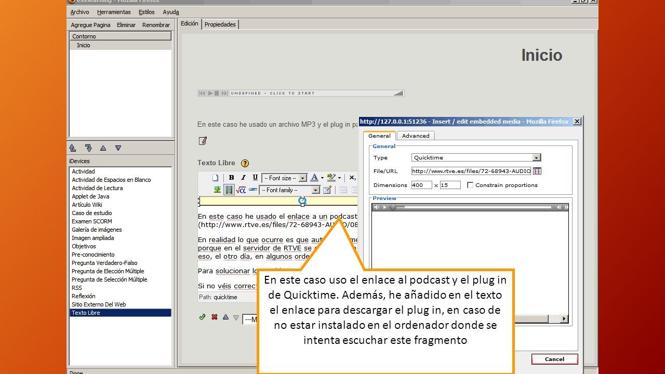The width and height of the screenshot is (665, 374).
Task: Open the highlight color dropdown arrow
Action: click(x=339, y=178)
